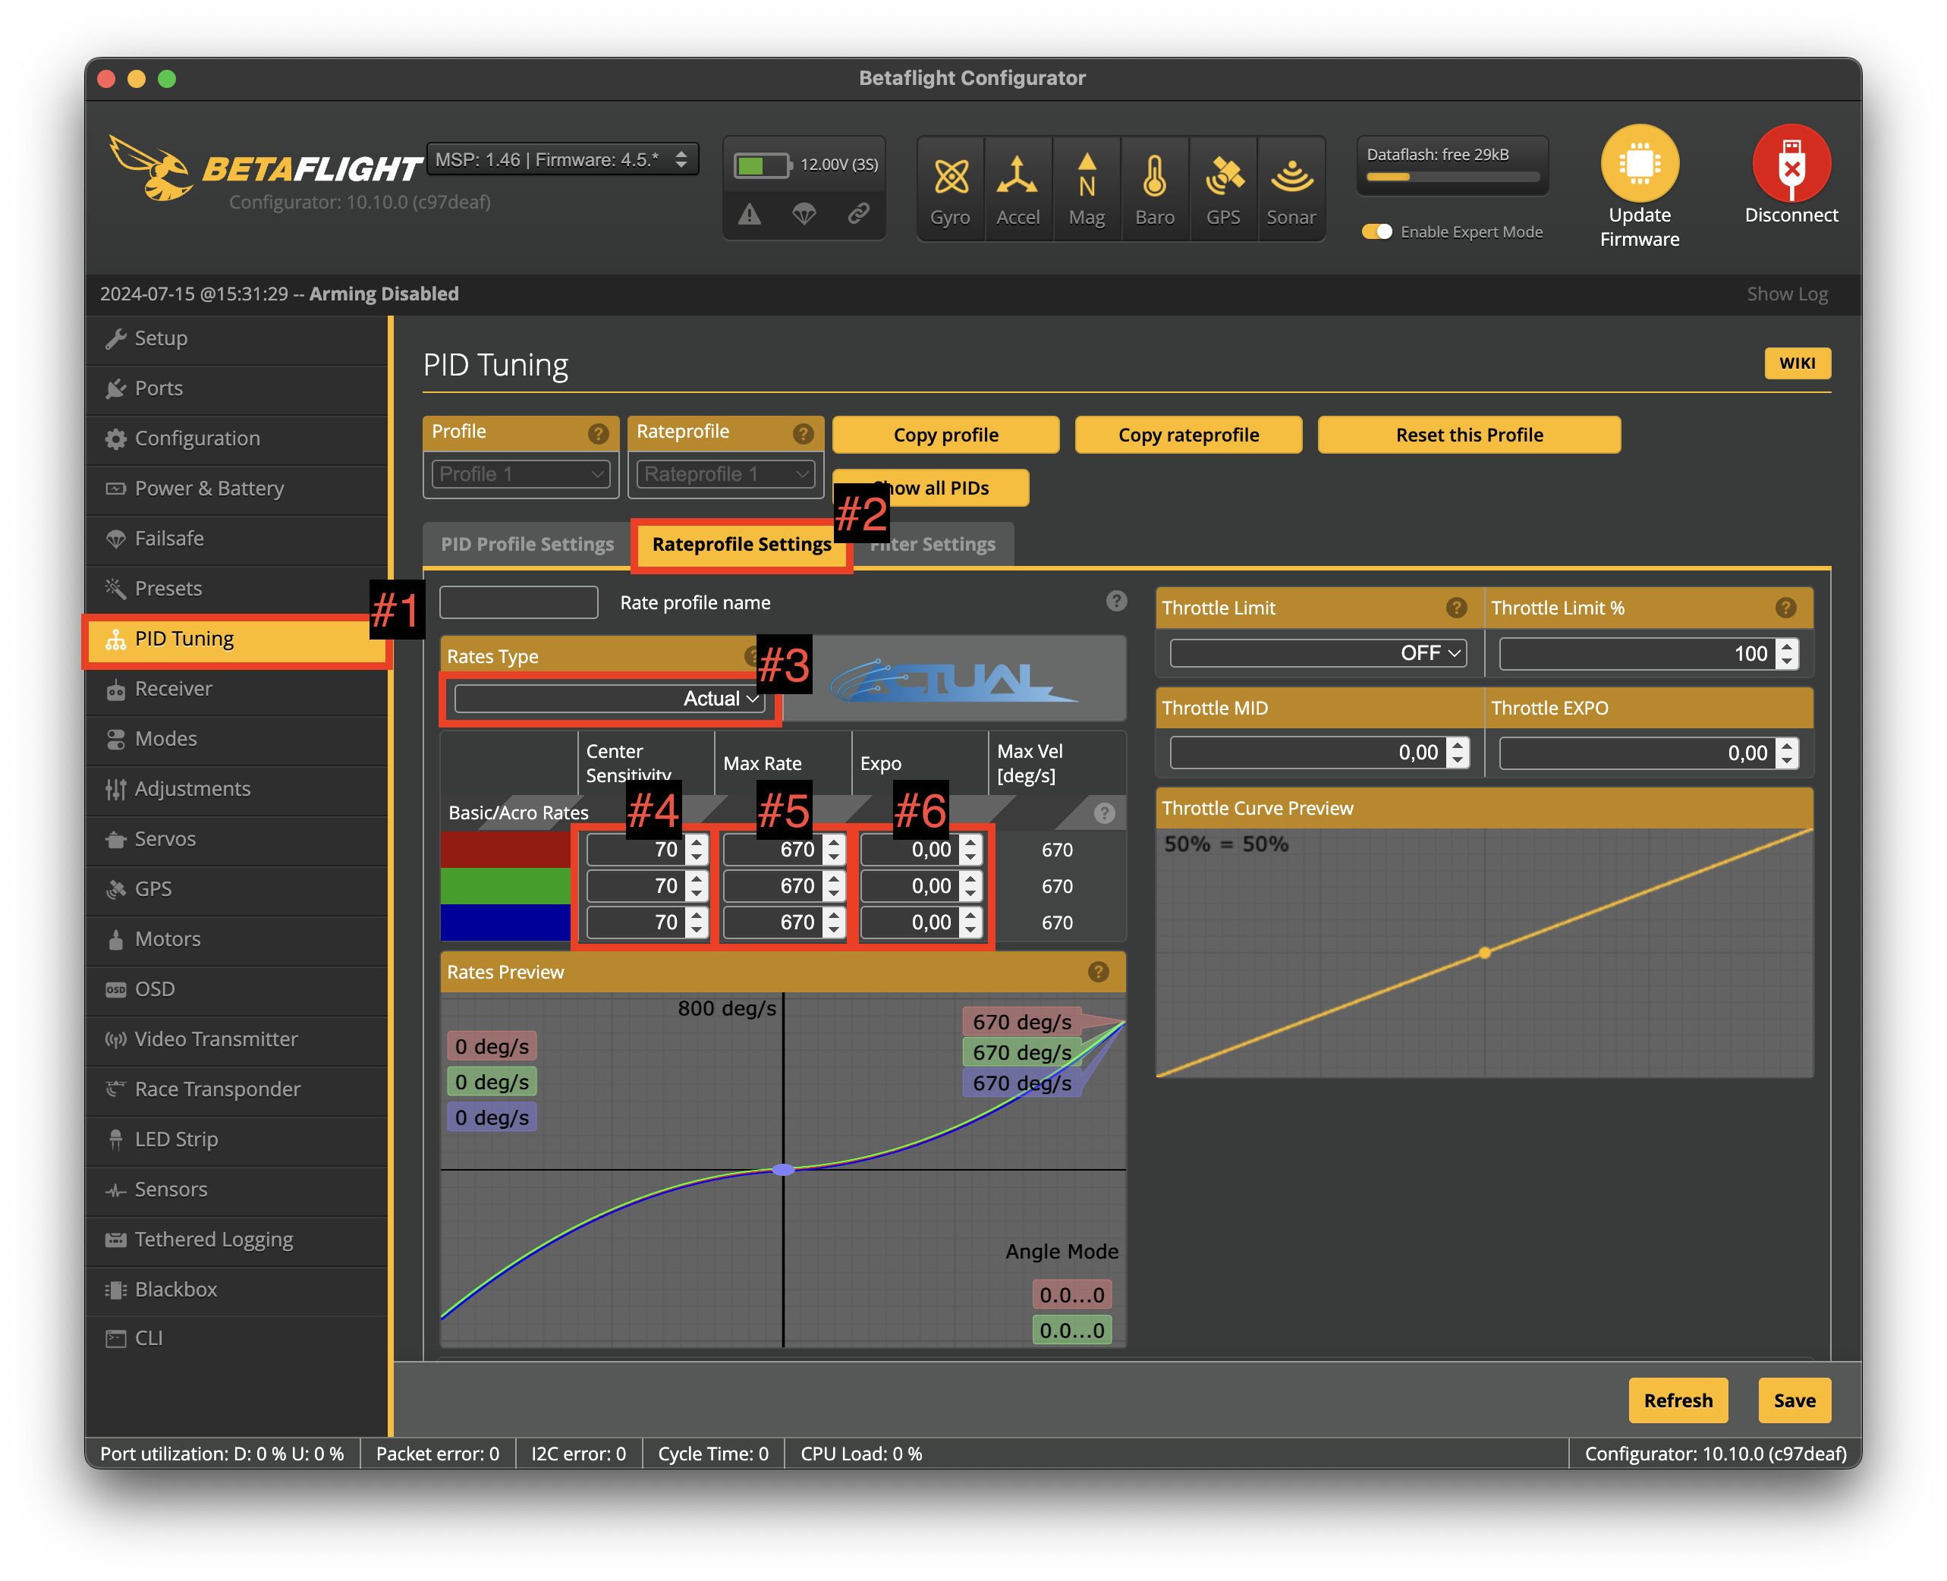Click Show Log link

[x=1787, y=294]
